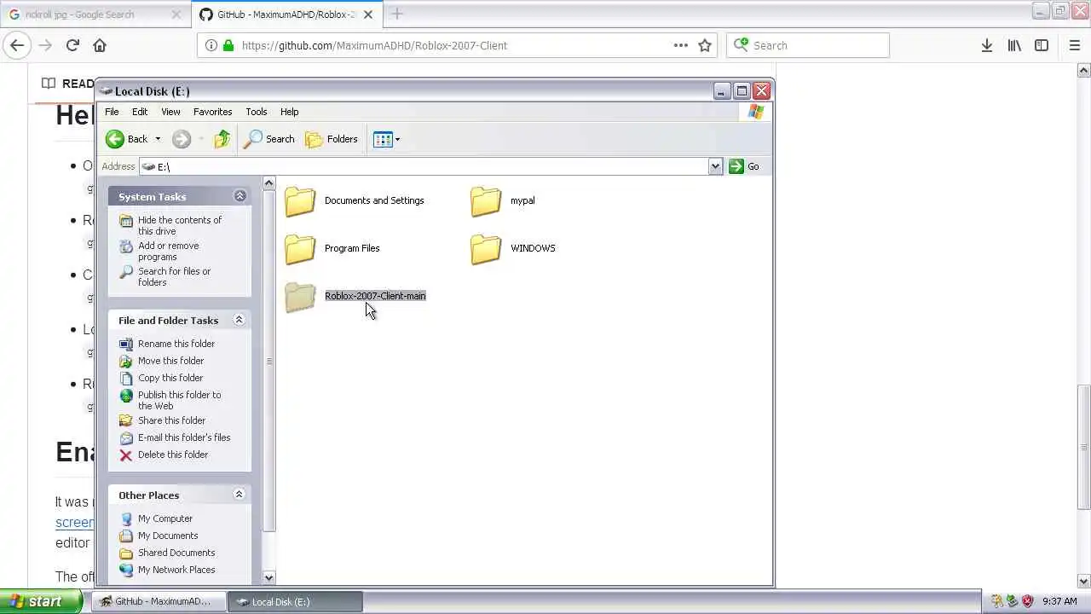Click Hide the contents of this drive
This screenshot has width=1091, height=614.
[x=171, y=225]
